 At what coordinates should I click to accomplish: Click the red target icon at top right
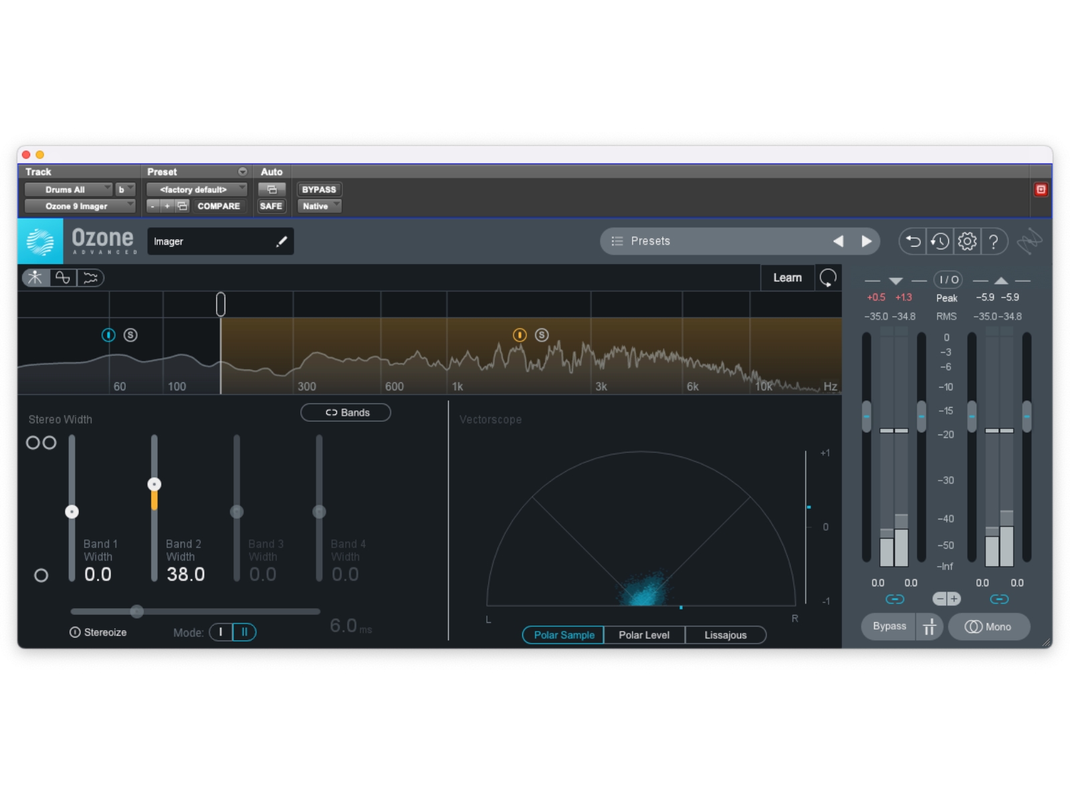(1041, 190)
